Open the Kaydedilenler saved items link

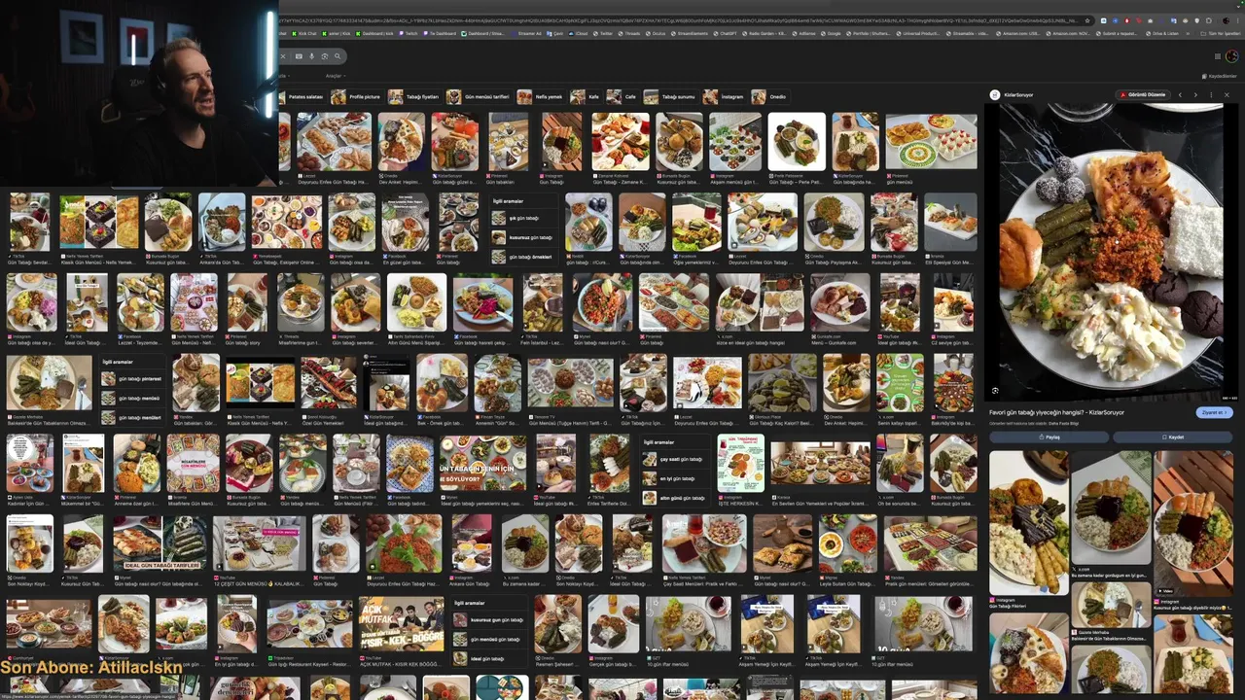(x=1220, y=76)
